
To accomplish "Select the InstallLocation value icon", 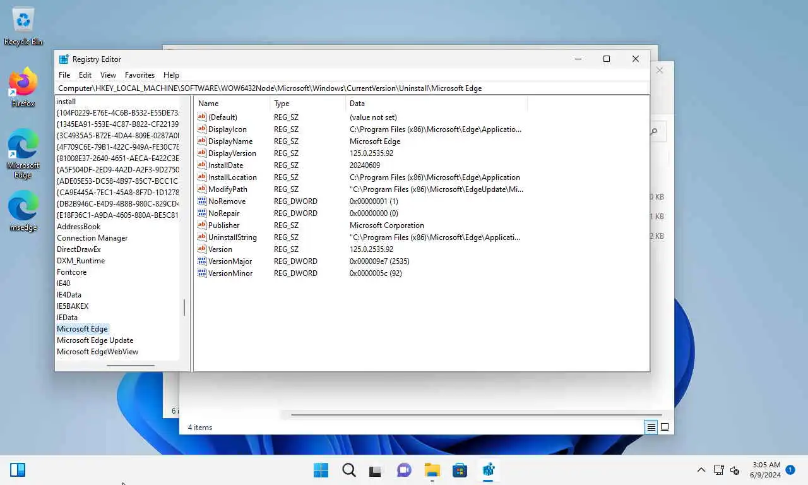I will [202, 177].
